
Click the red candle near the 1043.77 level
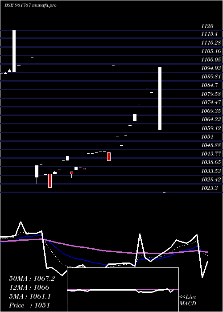coord(109,156)
